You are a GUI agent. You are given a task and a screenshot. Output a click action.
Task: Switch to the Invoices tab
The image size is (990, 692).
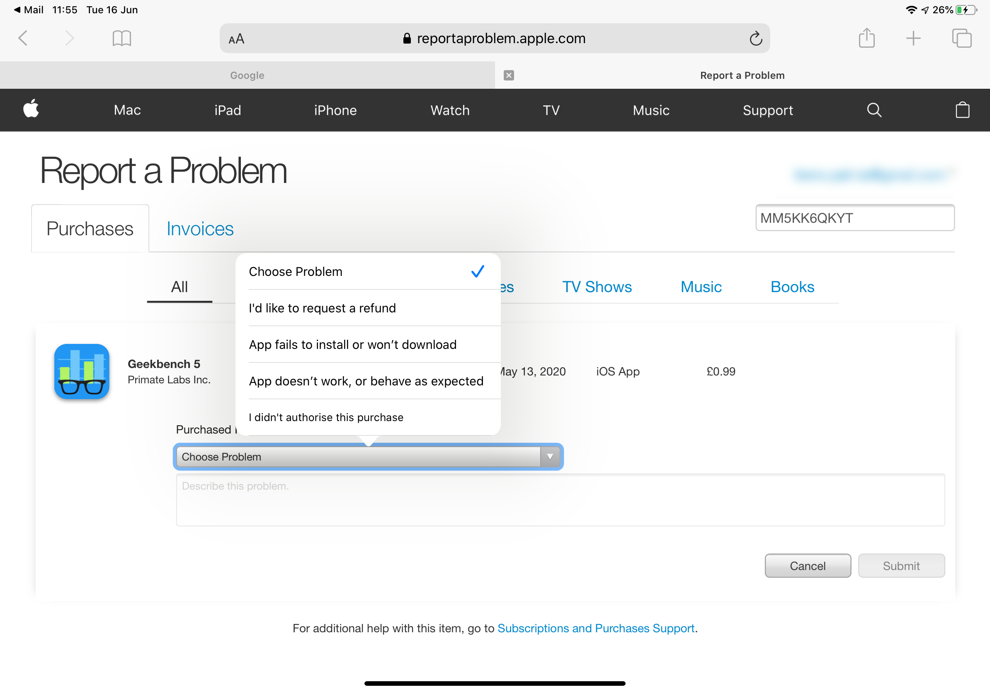(x=200, y=229)
